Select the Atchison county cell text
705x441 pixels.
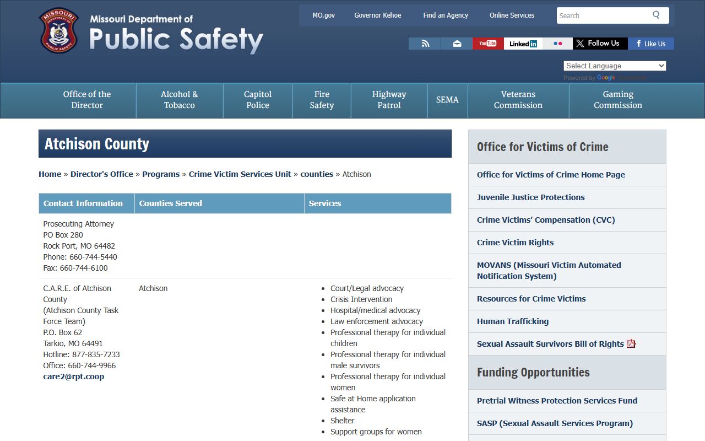153,288
